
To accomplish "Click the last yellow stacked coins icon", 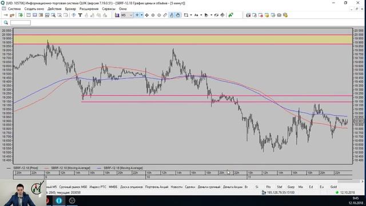I will tap(285, 15).
